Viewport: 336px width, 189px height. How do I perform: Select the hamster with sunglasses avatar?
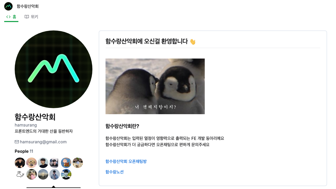click(x=31, y=174)
